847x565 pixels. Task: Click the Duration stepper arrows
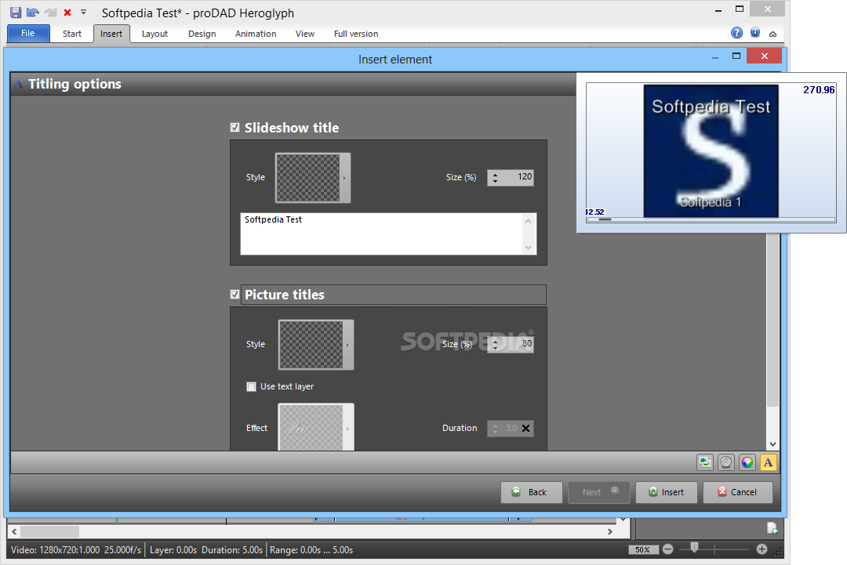pyautogui.click(x=496, y=428)
